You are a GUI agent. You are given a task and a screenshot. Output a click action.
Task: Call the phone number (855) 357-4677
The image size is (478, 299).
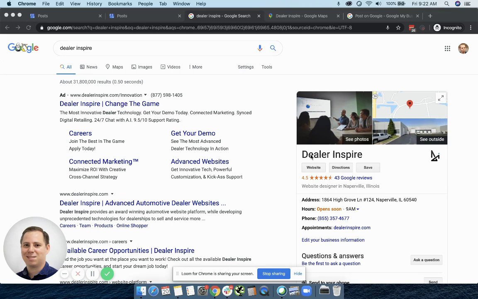pyautogui.click(x=333, y=218)
